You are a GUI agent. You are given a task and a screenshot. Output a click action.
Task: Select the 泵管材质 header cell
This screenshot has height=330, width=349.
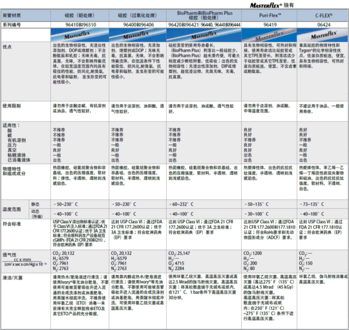coord(26,16)
